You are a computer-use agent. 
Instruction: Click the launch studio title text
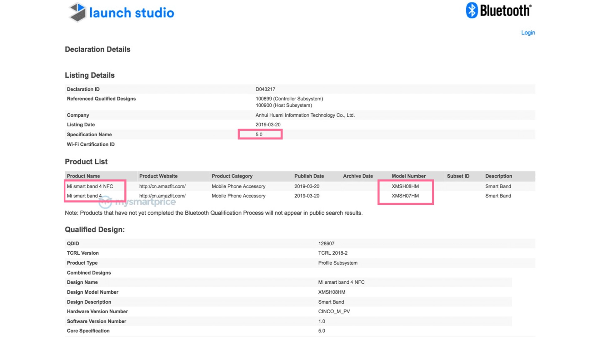coord(132,13)
